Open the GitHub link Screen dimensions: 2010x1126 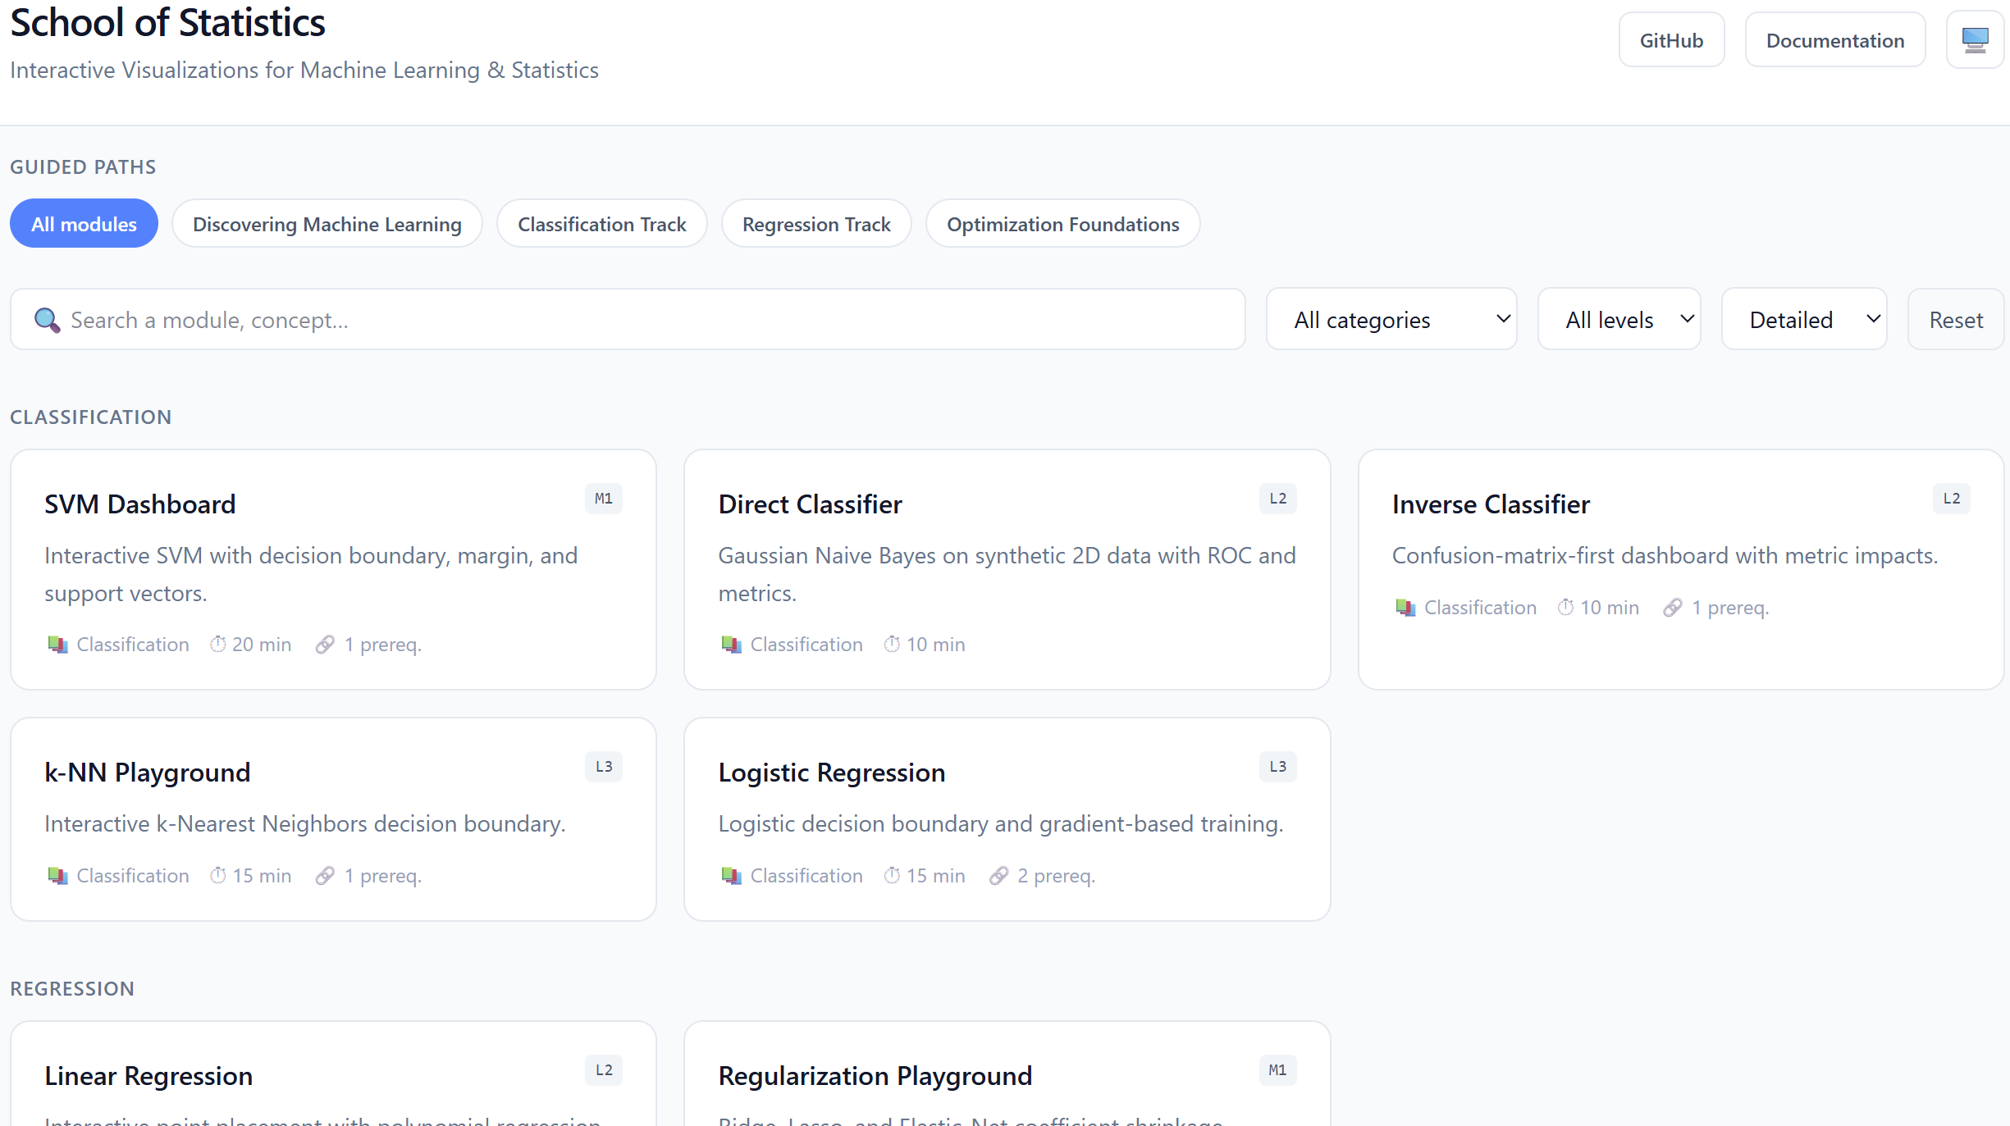[x=1671, y=40]
